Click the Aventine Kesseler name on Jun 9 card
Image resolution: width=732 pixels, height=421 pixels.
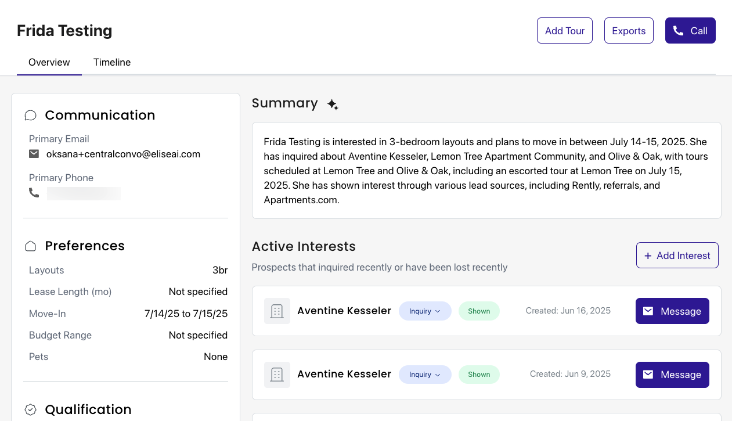pos(344,374)
